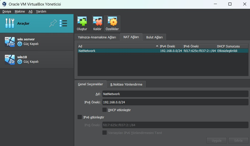Maximize the VirtualBox window
The width and height of the screenshot is (250, 146).
pos(230,4)
